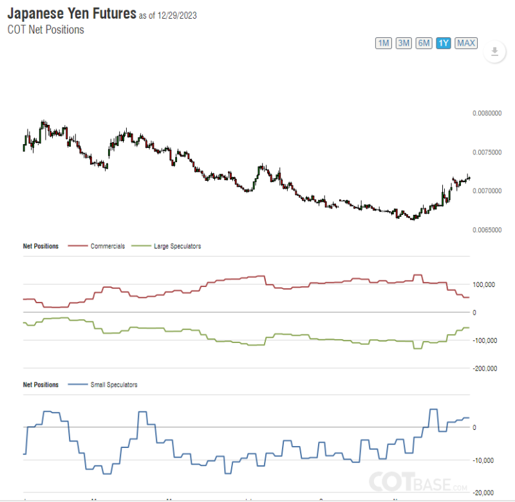Click Net Positions label beside Small Speculators
The image size is (515, 502).
pyautogui.click(x=41, y=385)
